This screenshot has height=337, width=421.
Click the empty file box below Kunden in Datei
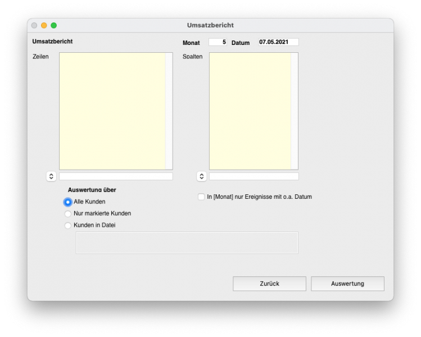tap(187, 243)
